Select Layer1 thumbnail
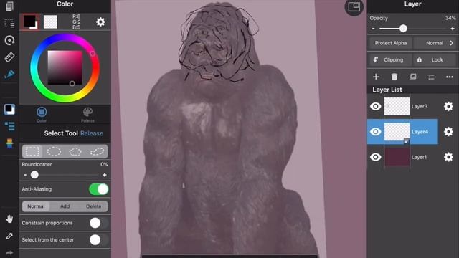The image size is (459, 258). [397, 157]
